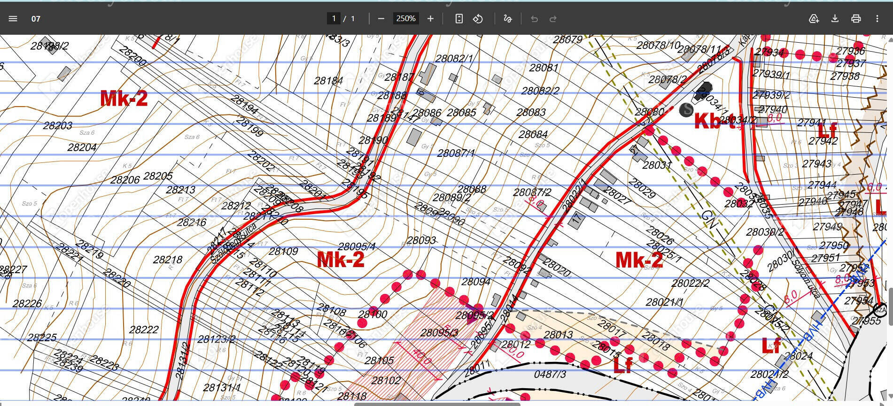Image resolution: width=893 pixels, height=406 pixels.
Task: Click the page number field
Action: point(334,18)
